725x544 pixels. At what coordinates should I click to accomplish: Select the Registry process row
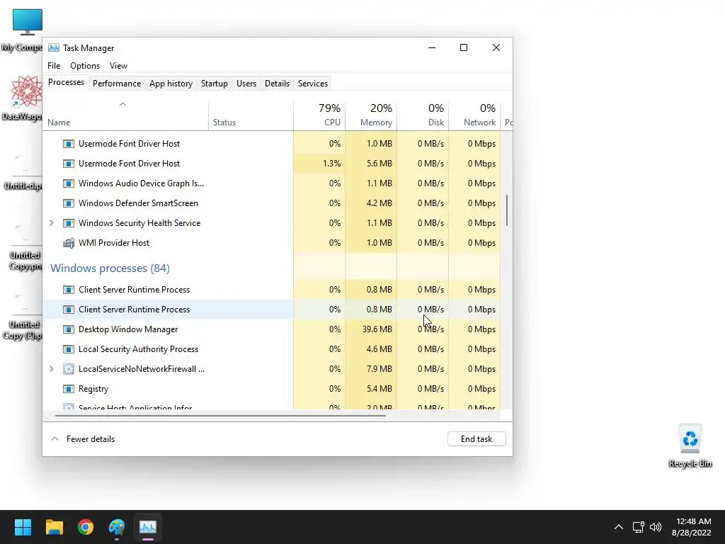coord(272,389)
